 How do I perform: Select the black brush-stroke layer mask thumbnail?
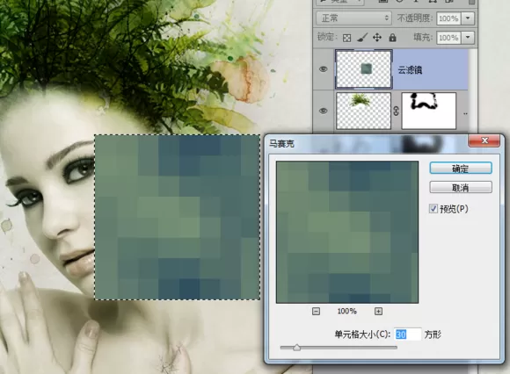(x=429, y=111)
